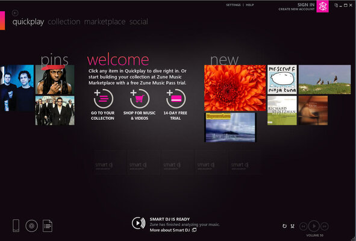356x241 pixels.
Task: Click the third smart dj placeholder tile
Action: click(178, 162)
